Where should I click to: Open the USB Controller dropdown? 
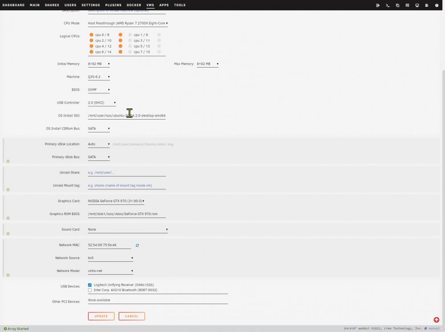(x=102, y=103)
